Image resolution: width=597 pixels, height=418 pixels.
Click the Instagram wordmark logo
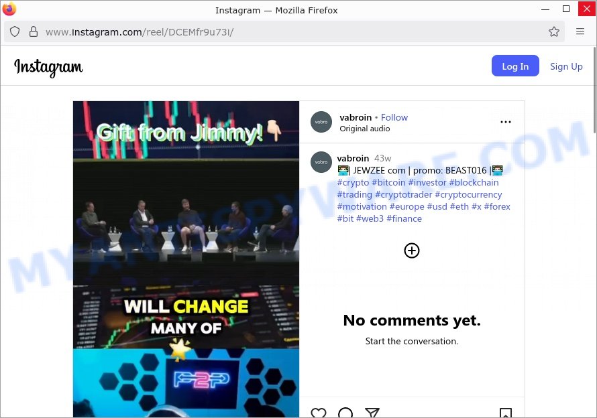click(x=48, y=67)
